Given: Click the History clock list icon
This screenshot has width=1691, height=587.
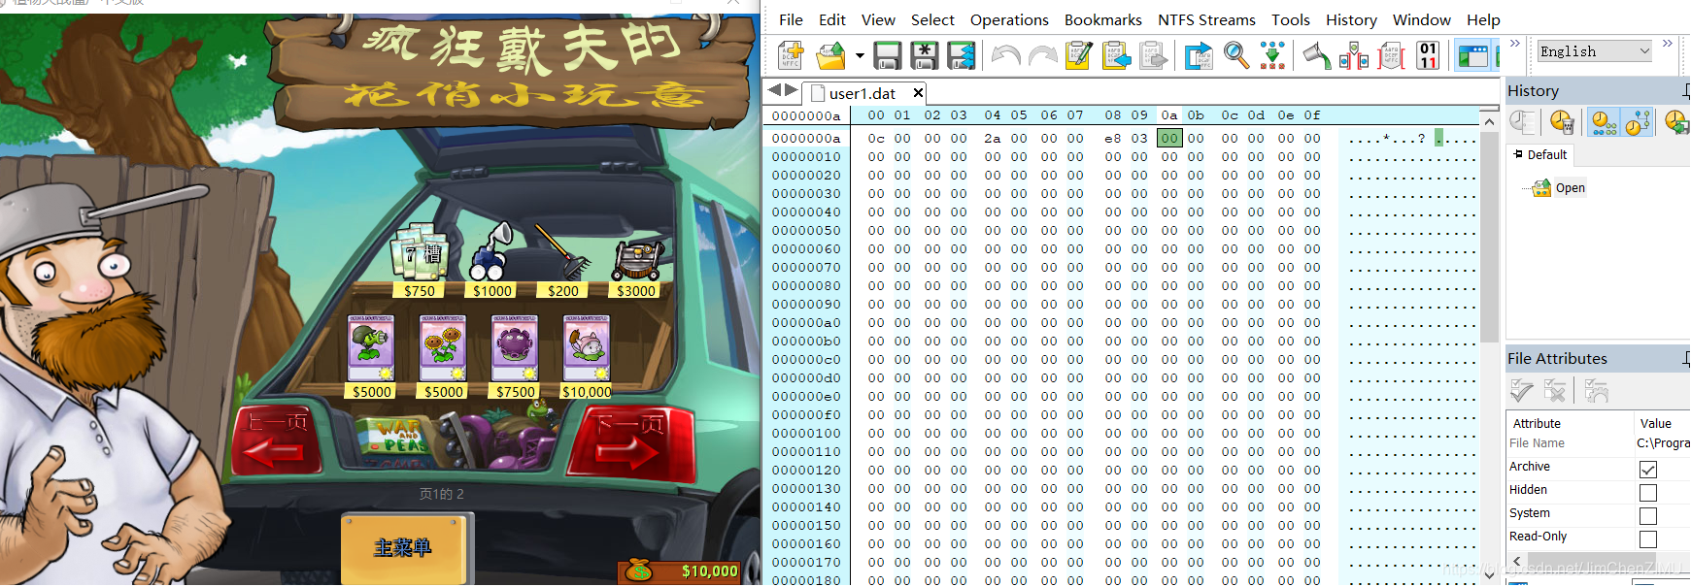Looking at the screenshot, I should [1524, 121].
